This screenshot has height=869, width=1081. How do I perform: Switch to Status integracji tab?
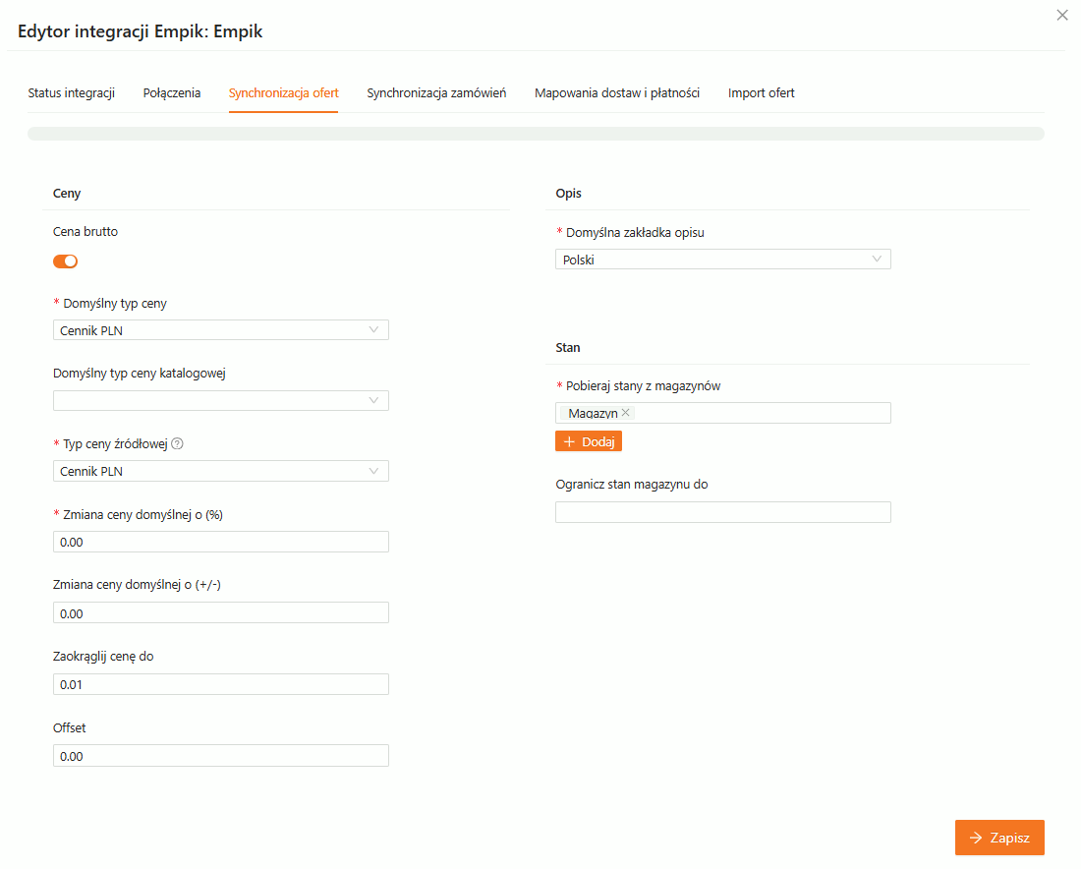[71, 93]
